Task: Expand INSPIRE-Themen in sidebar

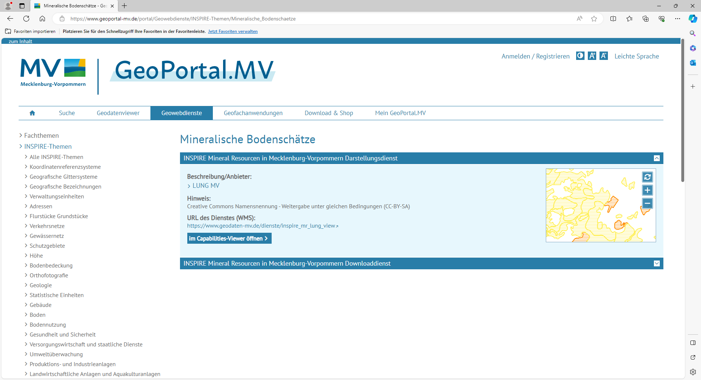Action: coord(48,147)
